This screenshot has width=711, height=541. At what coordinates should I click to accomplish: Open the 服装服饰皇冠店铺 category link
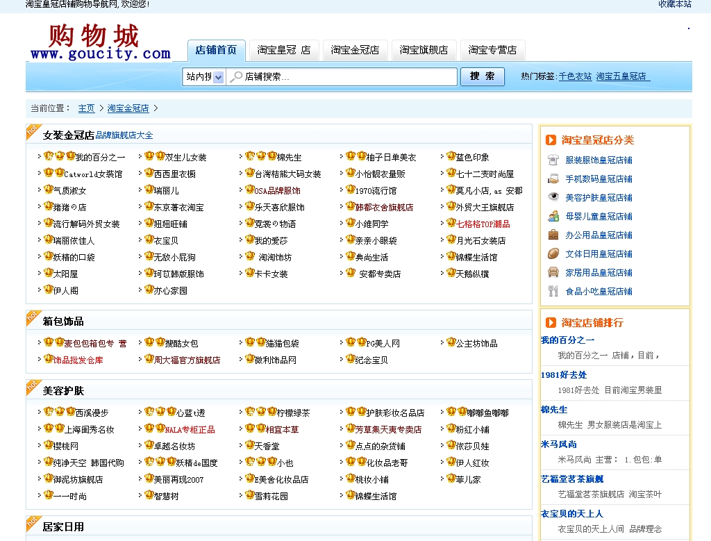pyautogui.click(x=599, y=160)
